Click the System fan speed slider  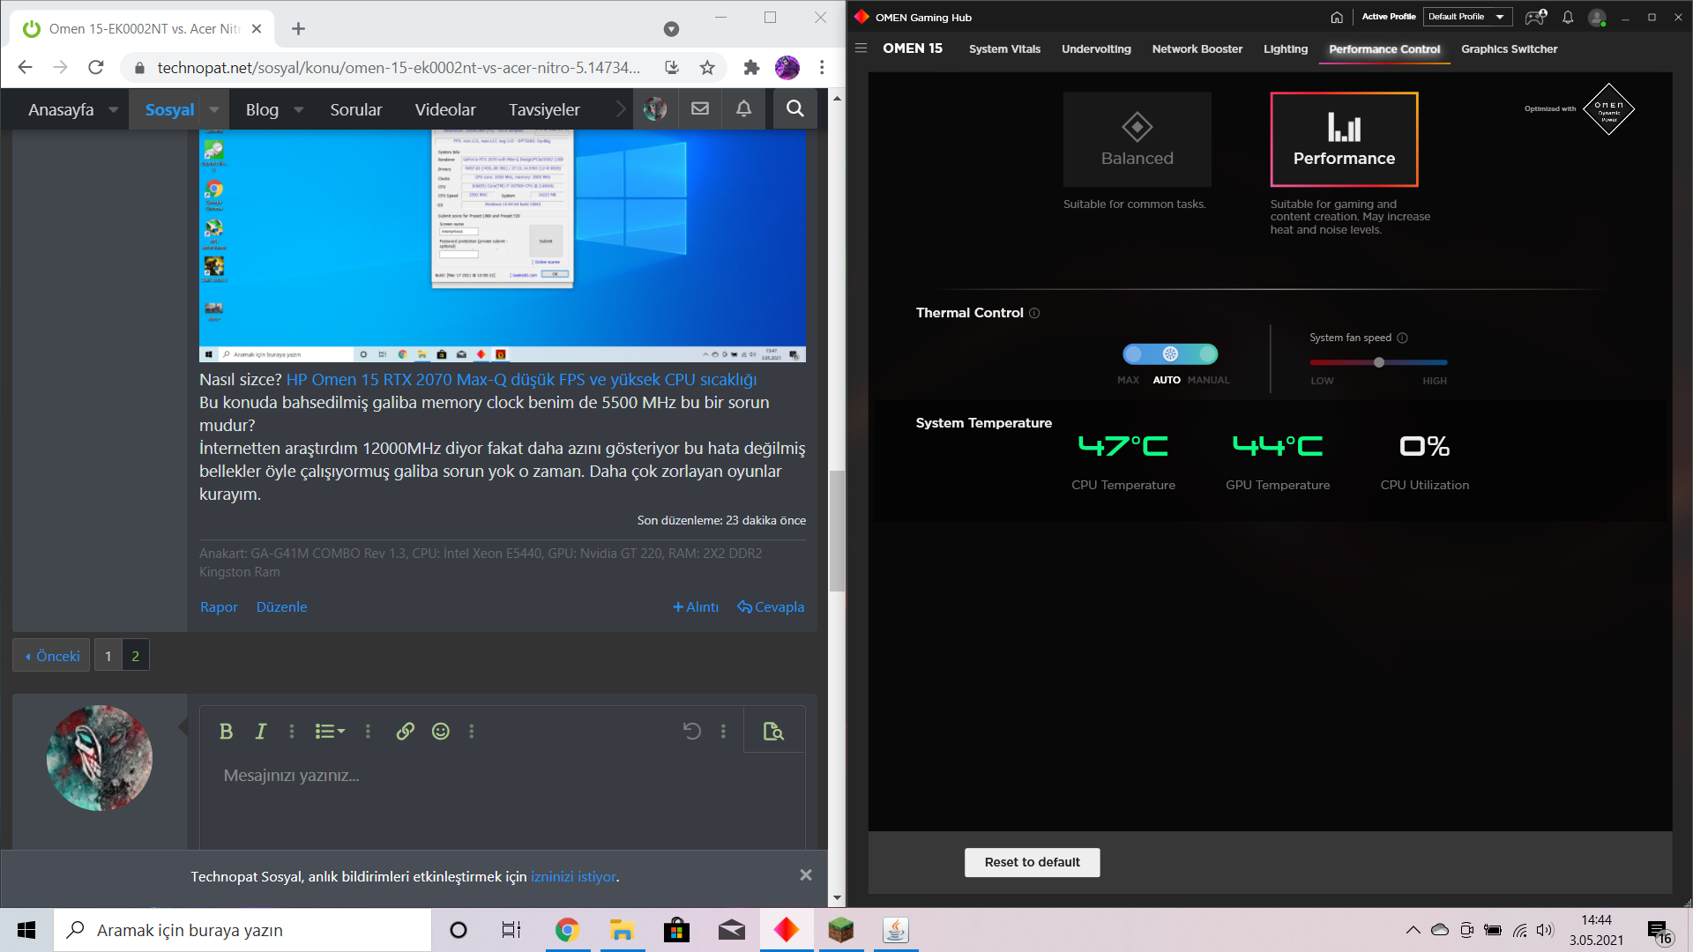click(1378, 362)
